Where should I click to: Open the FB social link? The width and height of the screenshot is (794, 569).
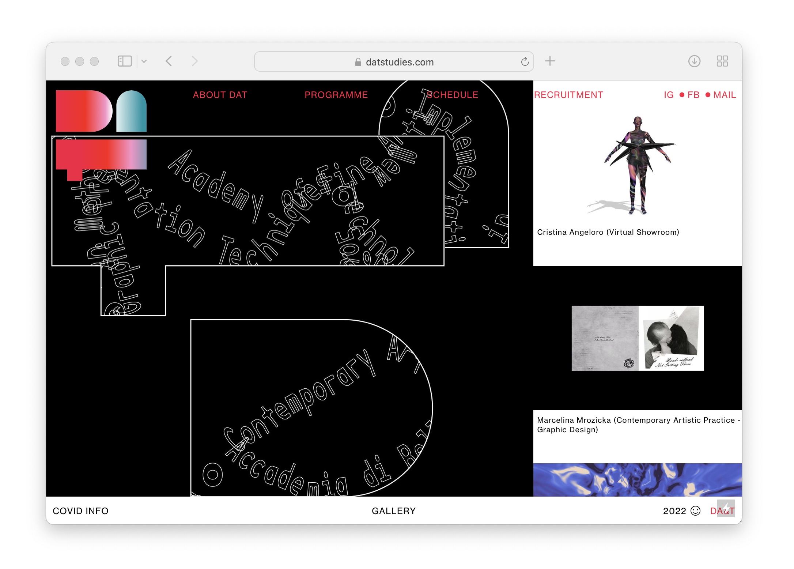point(693,95)
